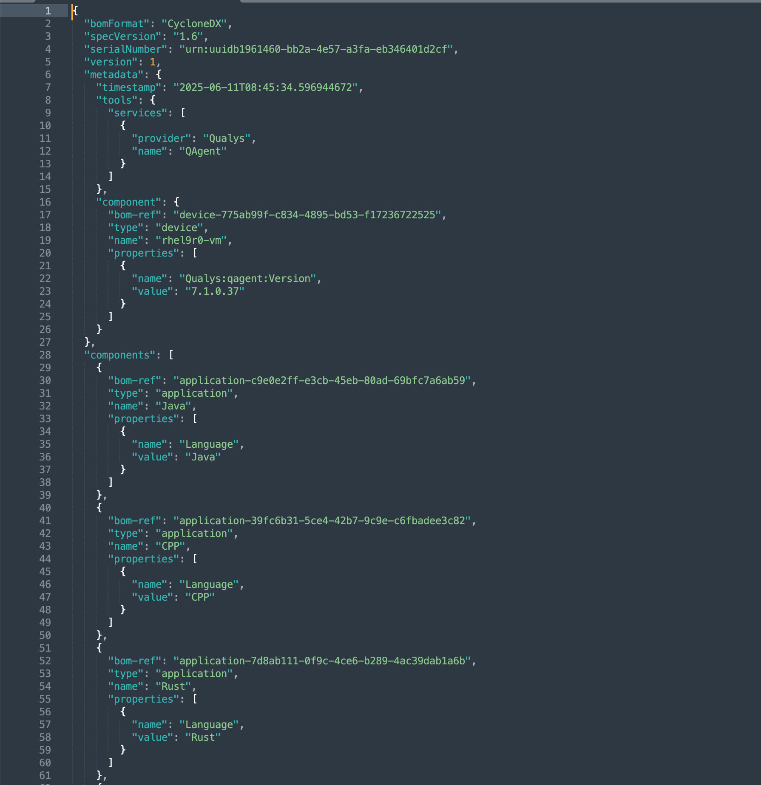
Task: Click "Qualys:qagent:Version" property name
Action: 248,279
